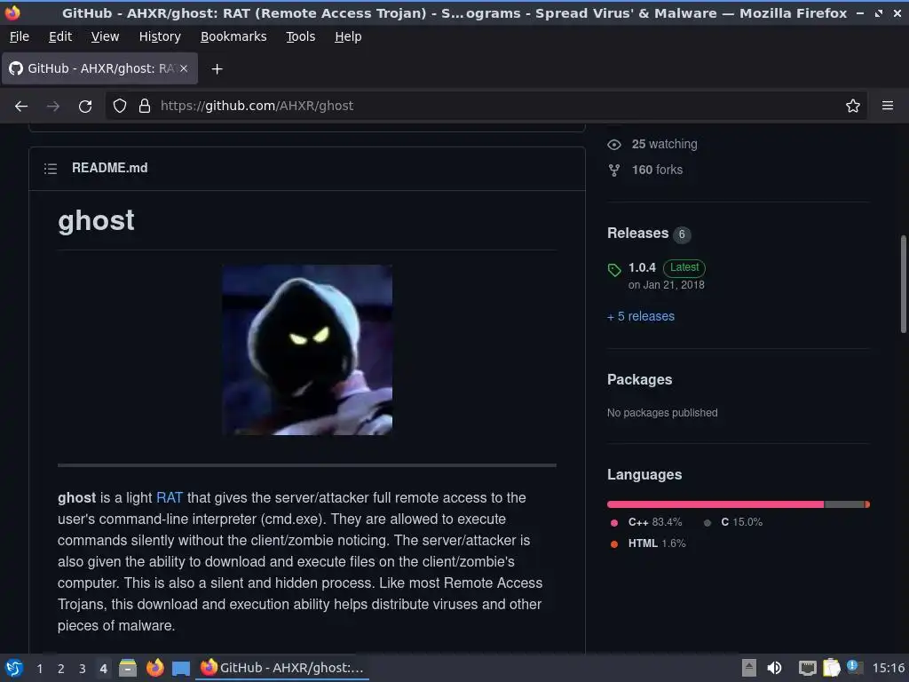Screen dimensions: 909x682
Task: Open the clipboard manager tray icon
Action: coord(831,668)
